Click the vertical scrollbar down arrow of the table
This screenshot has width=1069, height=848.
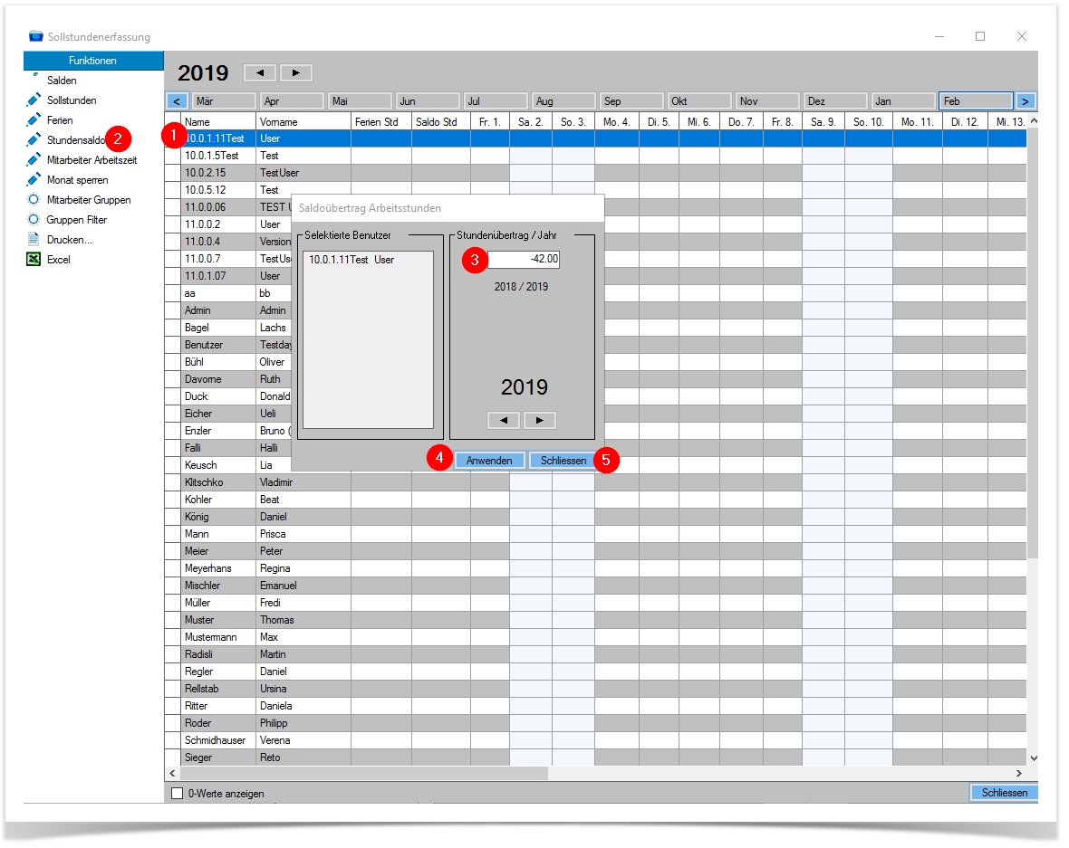(1033, 758)
